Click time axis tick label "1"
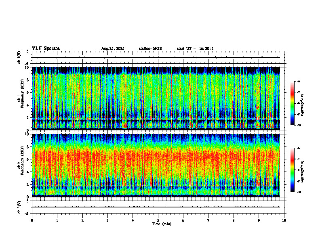 click(x=57, y=220)
